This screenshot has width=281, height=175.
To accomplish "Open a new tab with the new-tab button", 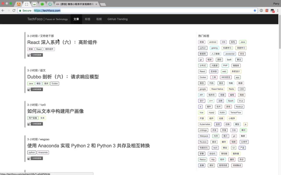I will (103, 4).
